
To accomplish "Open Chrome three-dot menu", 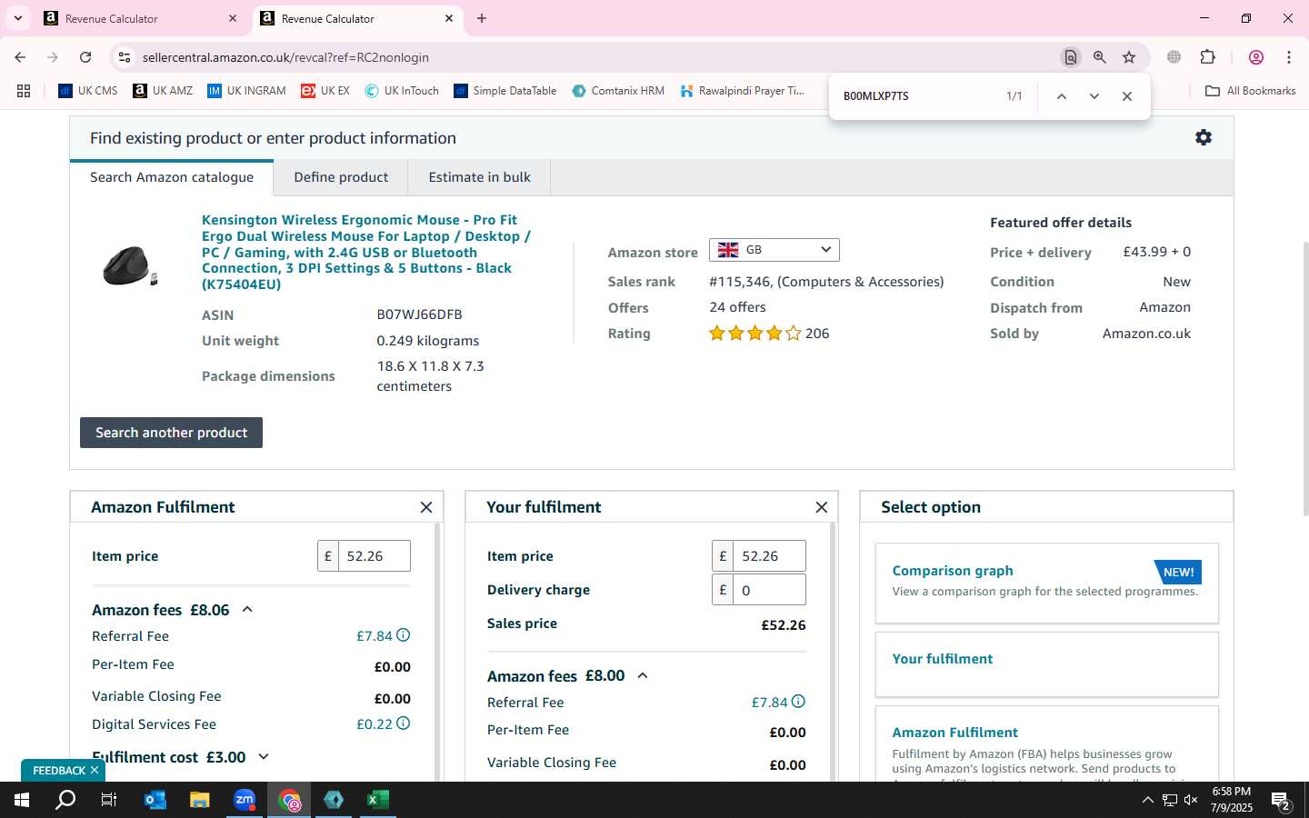I will point(1289,57).
